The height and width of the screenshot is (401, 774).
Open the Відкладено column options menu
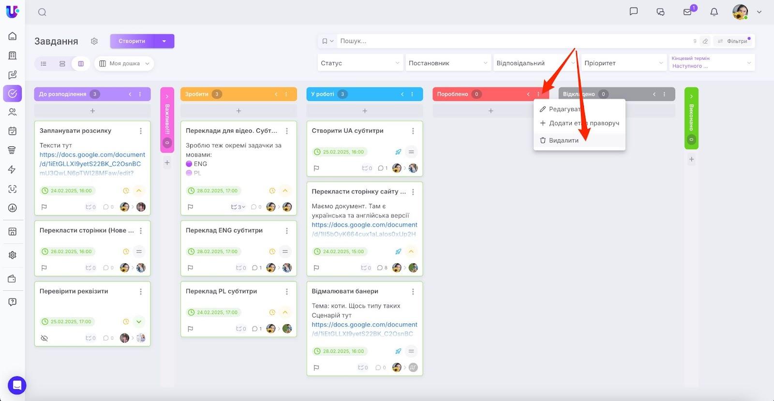[665, 94]
